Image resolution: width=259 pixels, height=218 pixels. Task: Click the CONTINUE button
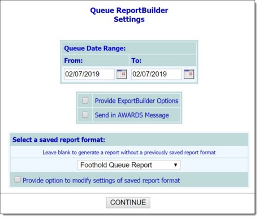tap(128, 203)
